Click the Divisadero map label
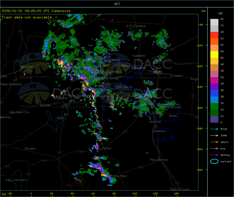The width and height of the screenshot is (234, 197). pyautogui.click(x=56, y=20)
